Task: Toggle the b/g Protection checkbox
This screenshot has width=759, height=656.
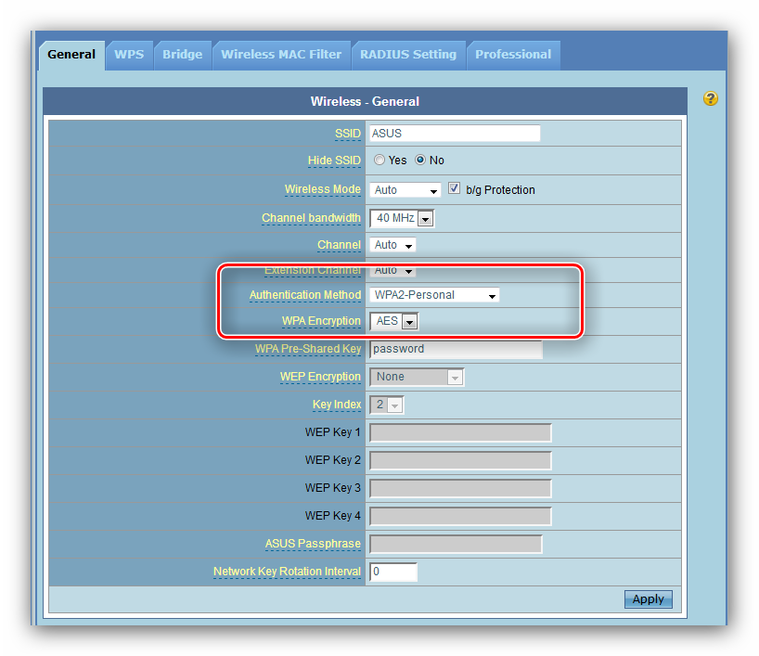Action: pyautogui.click(x=455, y=189)
